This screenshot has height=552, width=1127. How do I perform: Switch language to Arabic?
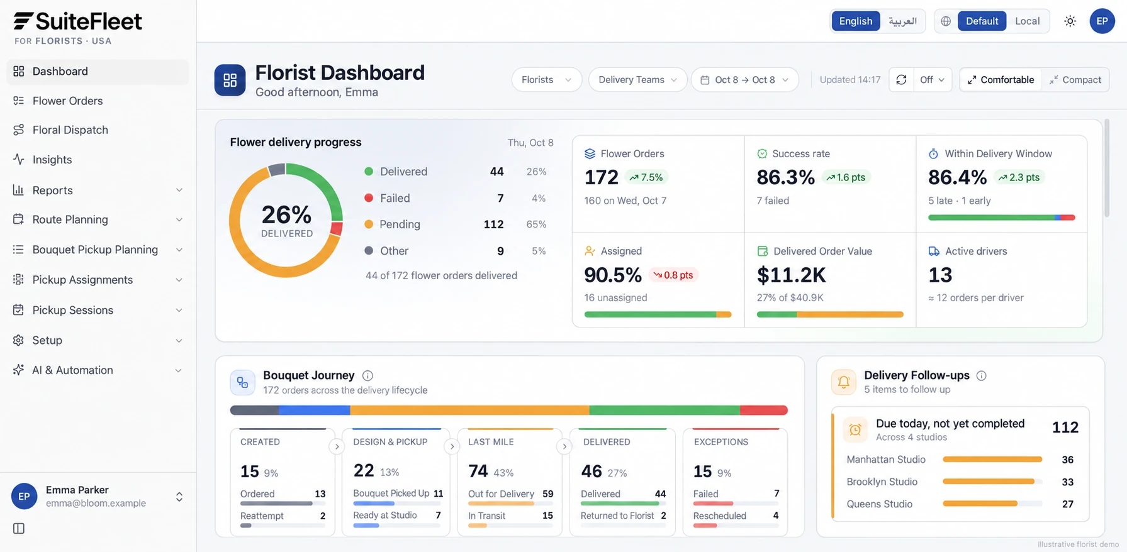tap(902, 21)
